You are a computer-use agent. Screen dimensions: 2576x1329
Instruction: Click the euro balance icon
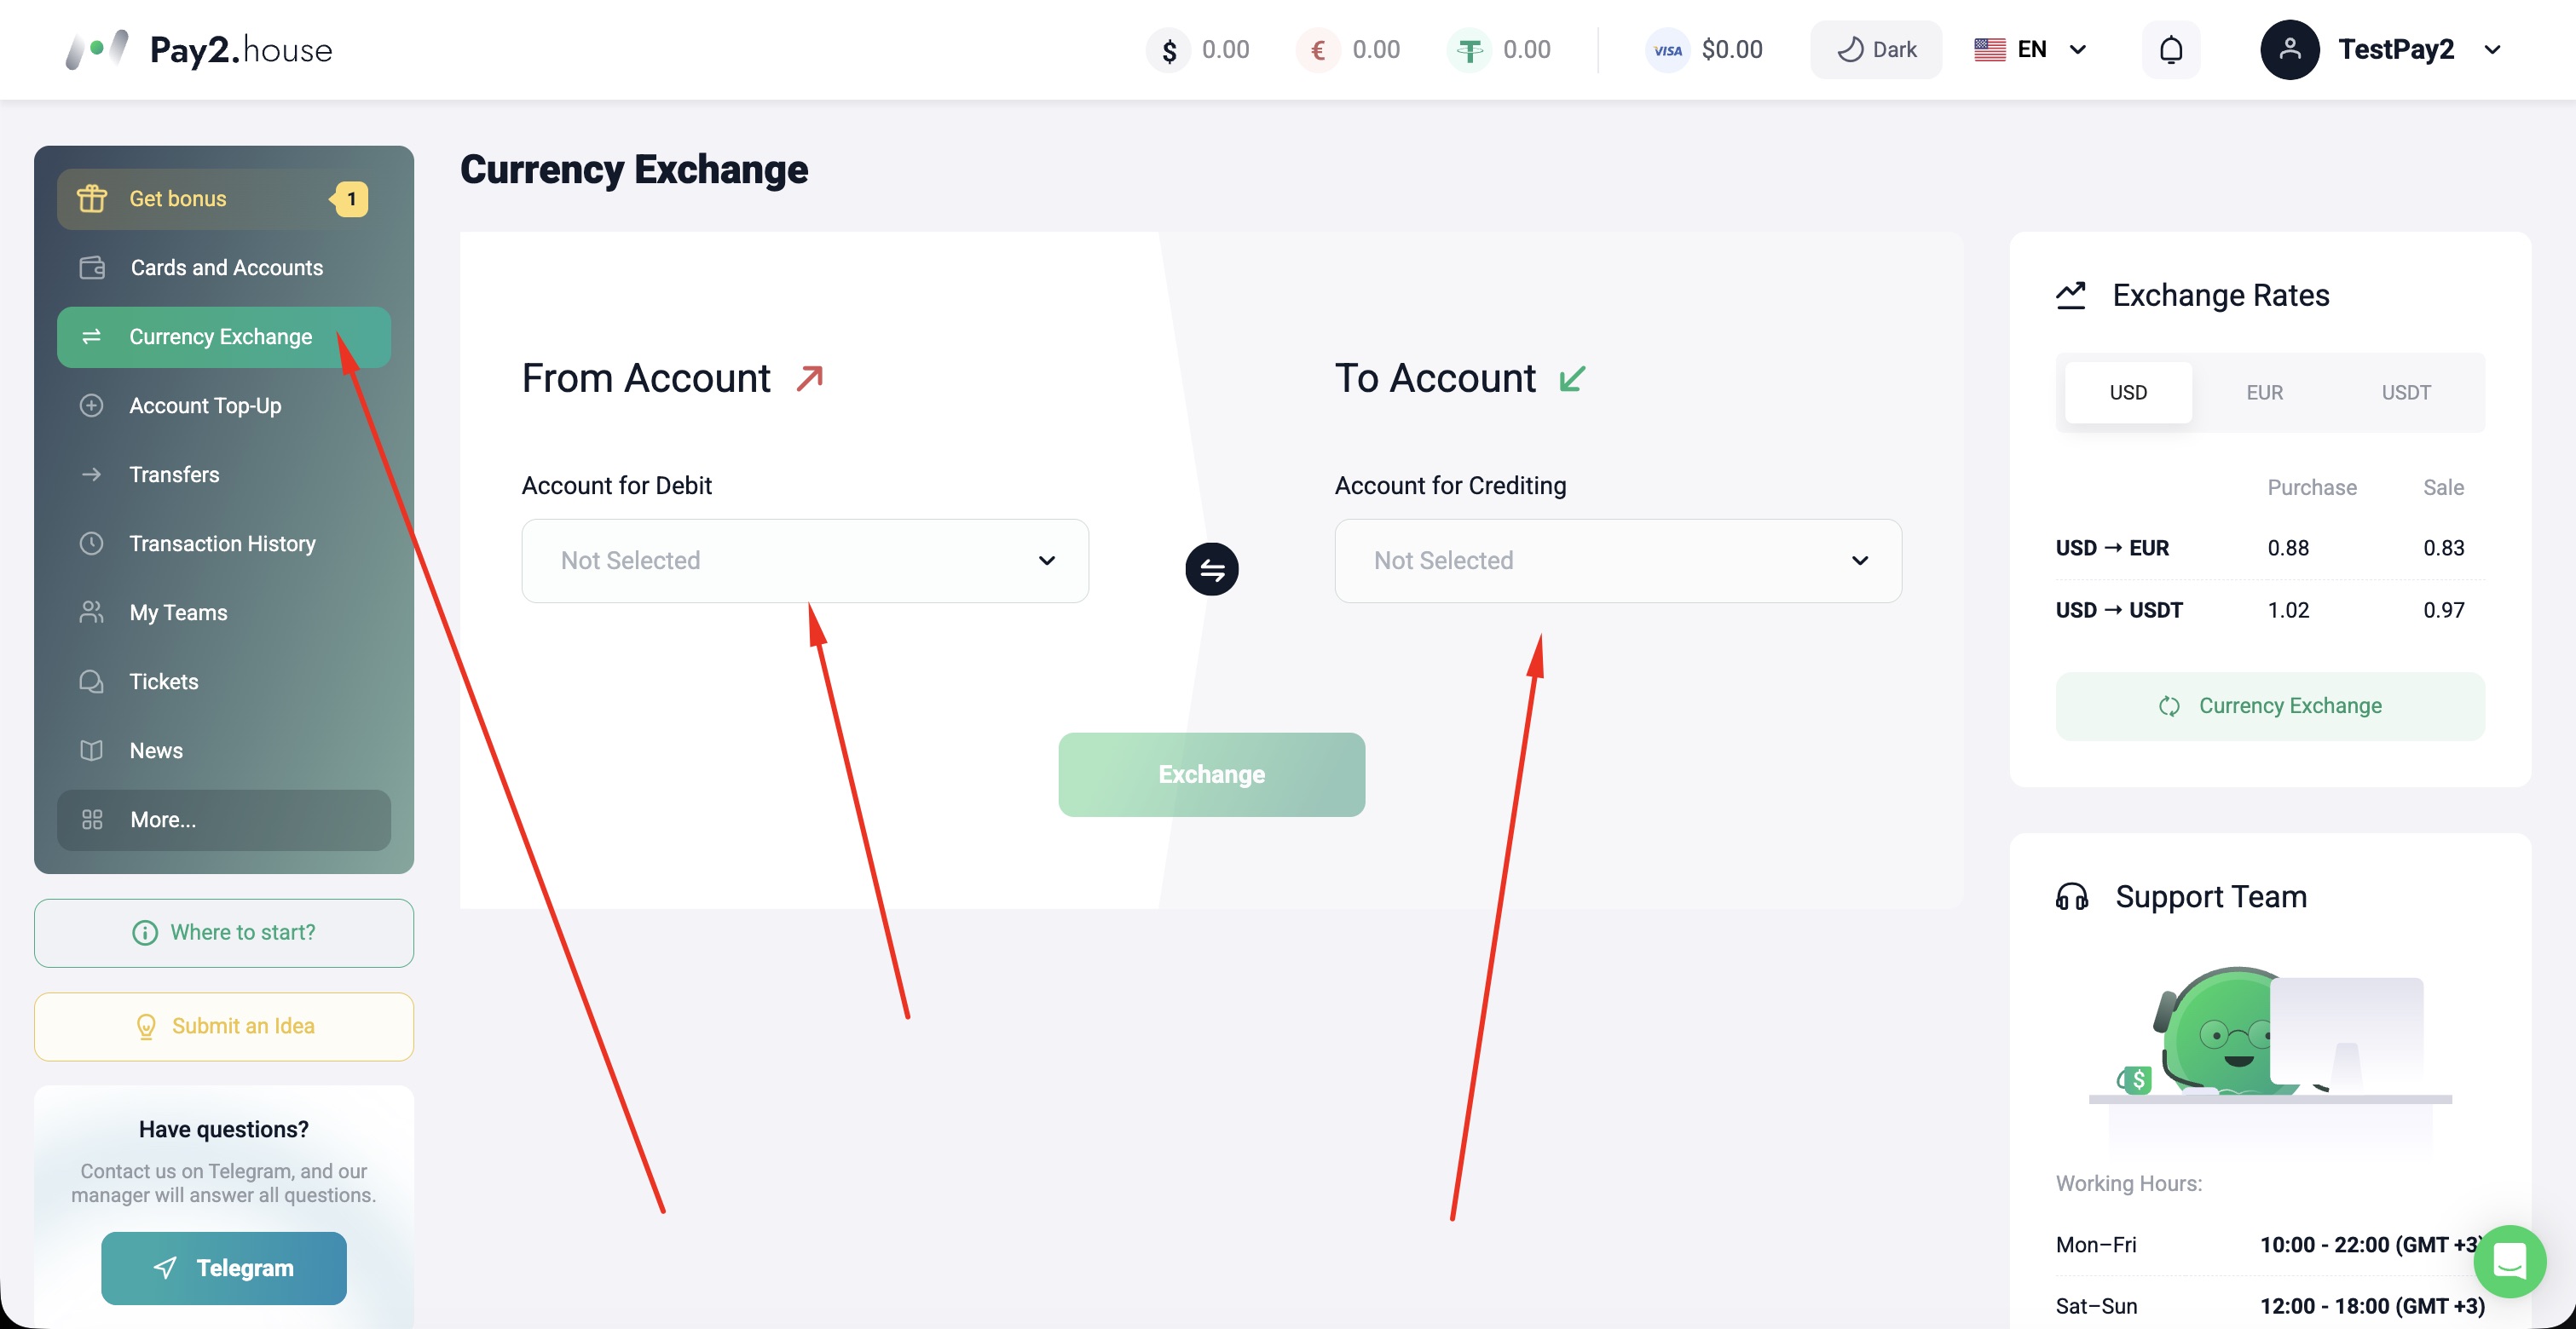(1318, 50)
